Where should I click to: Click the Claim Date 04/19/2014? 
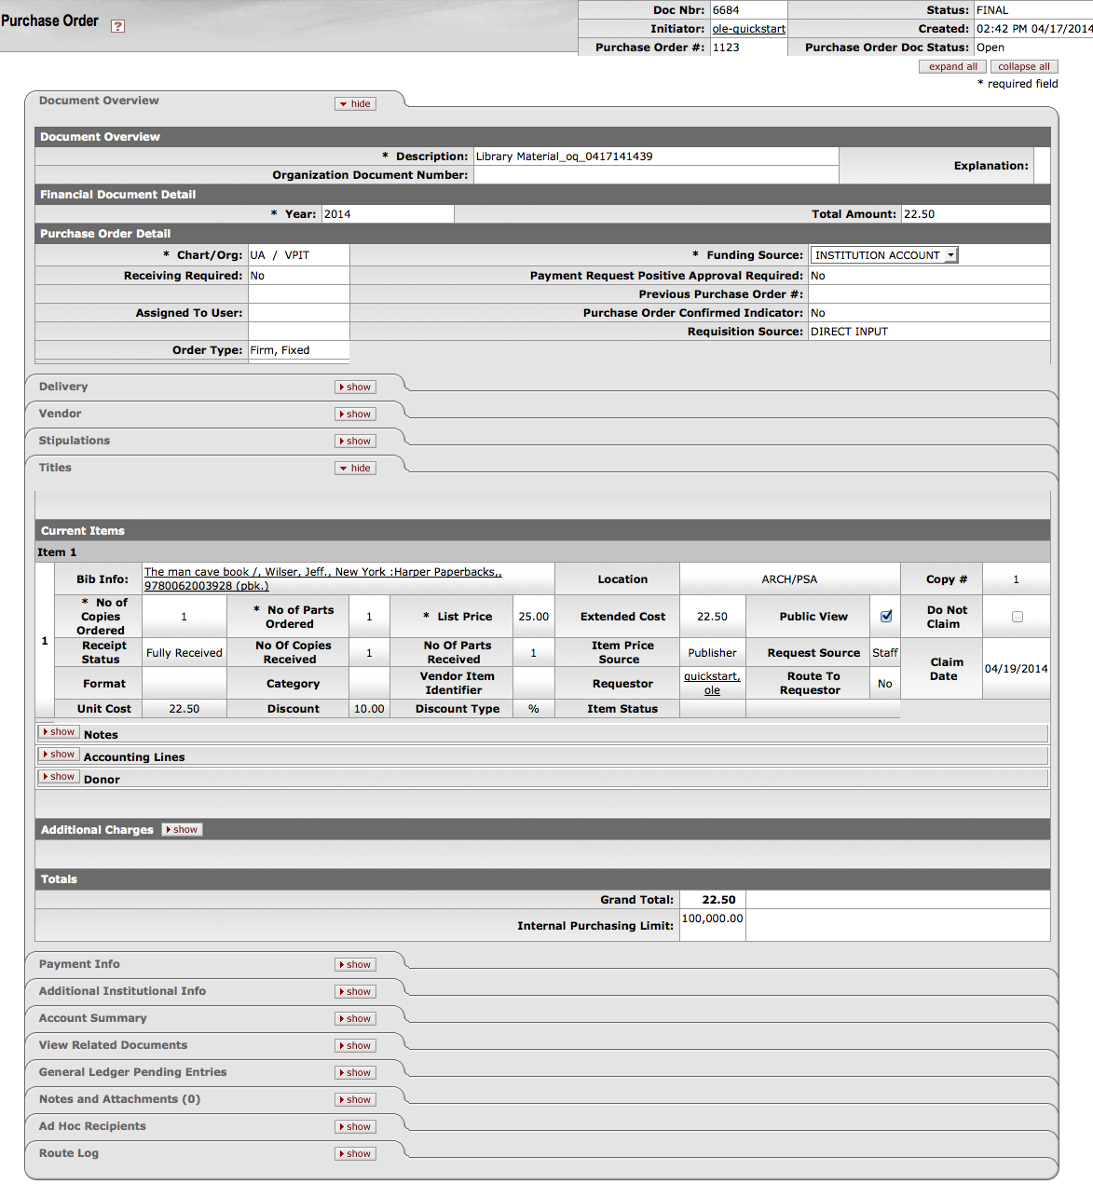click(x=1016, y=669)
